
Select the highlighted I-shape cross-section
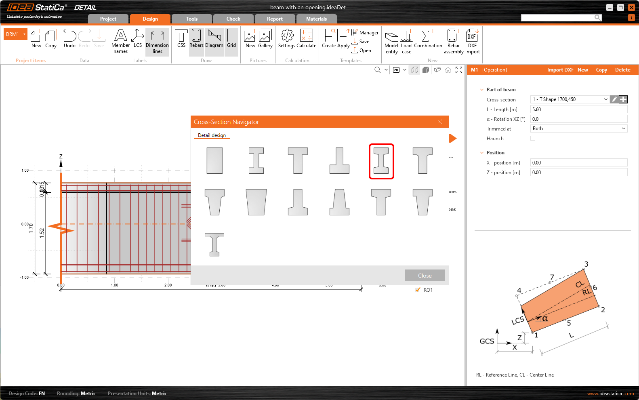(x=381, y=161)
